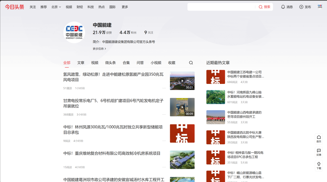
Task: View 9 关注 following count
Action: click(149, 33)
